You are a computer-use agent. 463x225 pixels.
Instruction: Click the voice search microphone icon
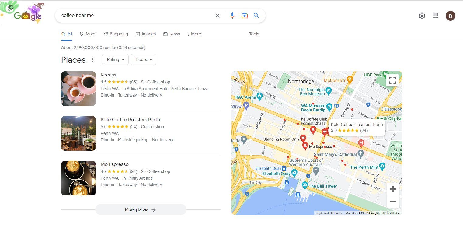pos(232,15)
